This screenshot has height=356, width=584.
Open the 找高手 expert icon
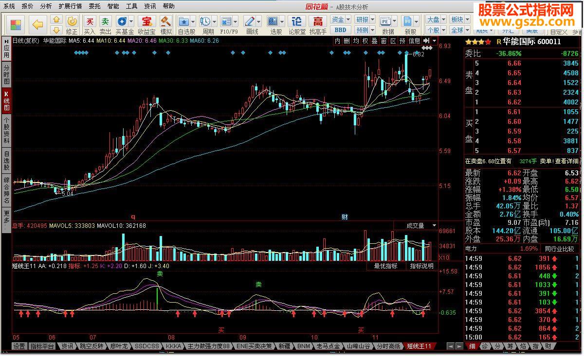pyautogui.click(x=318, y=21)
